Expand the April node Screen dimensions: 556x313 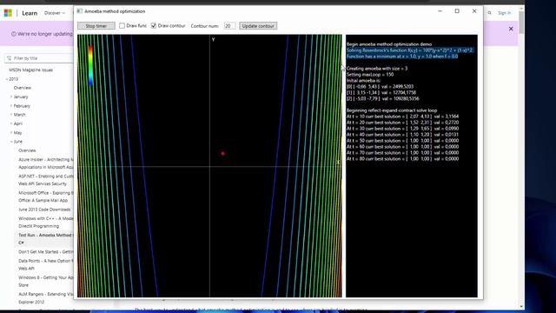[11, 123]
